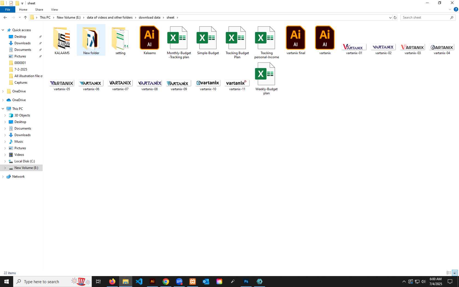This screenshot has height=287, width=459.
Task: Select vartanix-08 image thumbnail
Action: (150, 83)
